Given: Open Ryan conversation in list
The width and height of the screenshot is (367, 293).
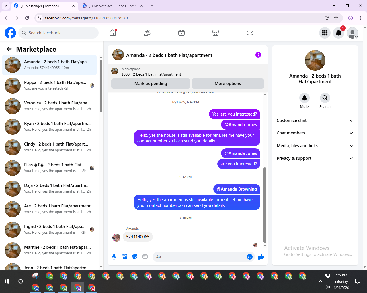Looking at the screenshot, I should point(49,127).
